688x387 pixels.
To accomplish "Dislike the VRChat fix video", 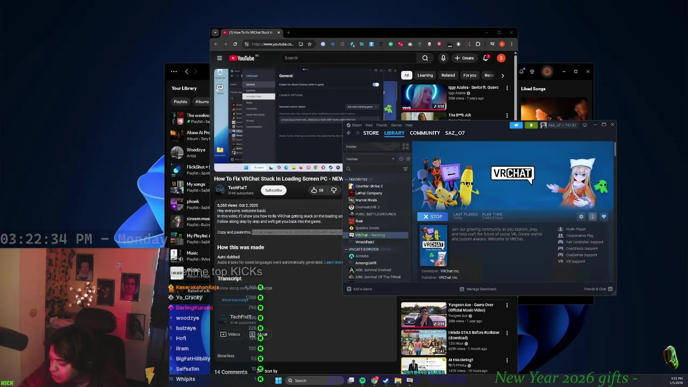I will pyautogui.click(x=334, y=190).
